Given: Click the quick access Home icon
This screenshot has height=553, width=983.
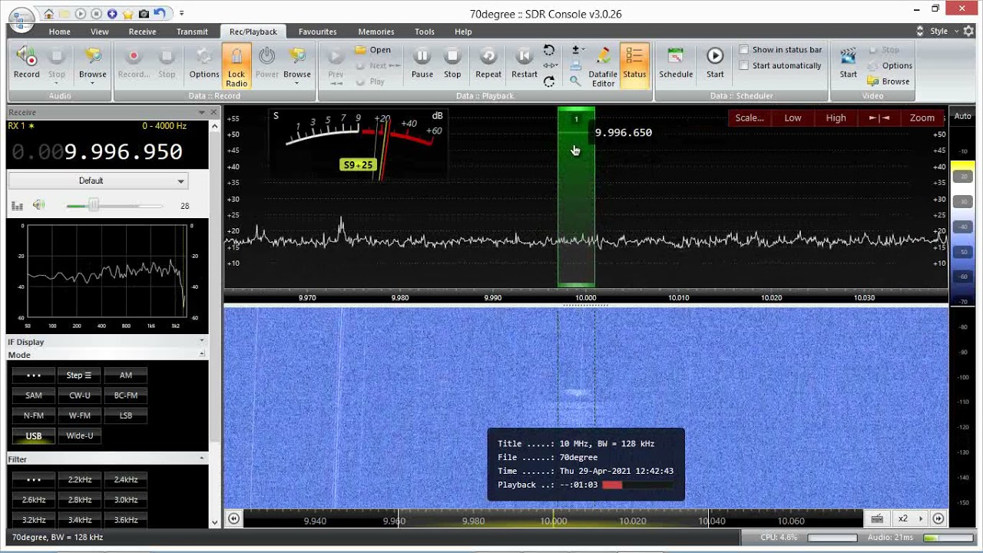Looking at the screenshot, I should tap(49, 14).
